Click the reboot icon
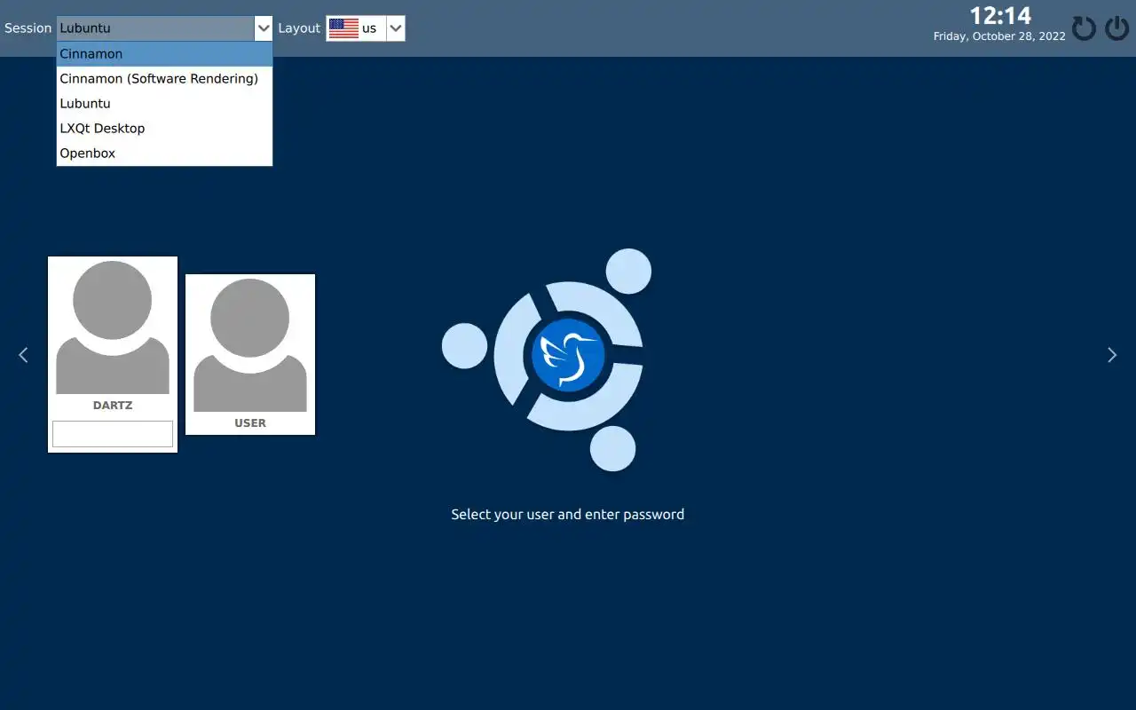The image size is (1136, 710). (1084, 28)
